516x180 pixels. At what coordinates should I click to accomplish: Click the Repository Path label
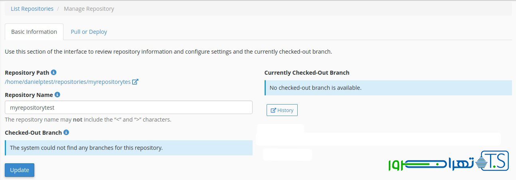(27, 73)
